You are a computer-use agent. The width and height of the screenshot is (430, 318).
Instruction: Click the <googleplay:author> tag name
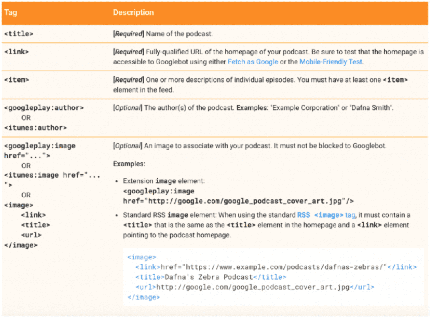[x=44, y=108]
